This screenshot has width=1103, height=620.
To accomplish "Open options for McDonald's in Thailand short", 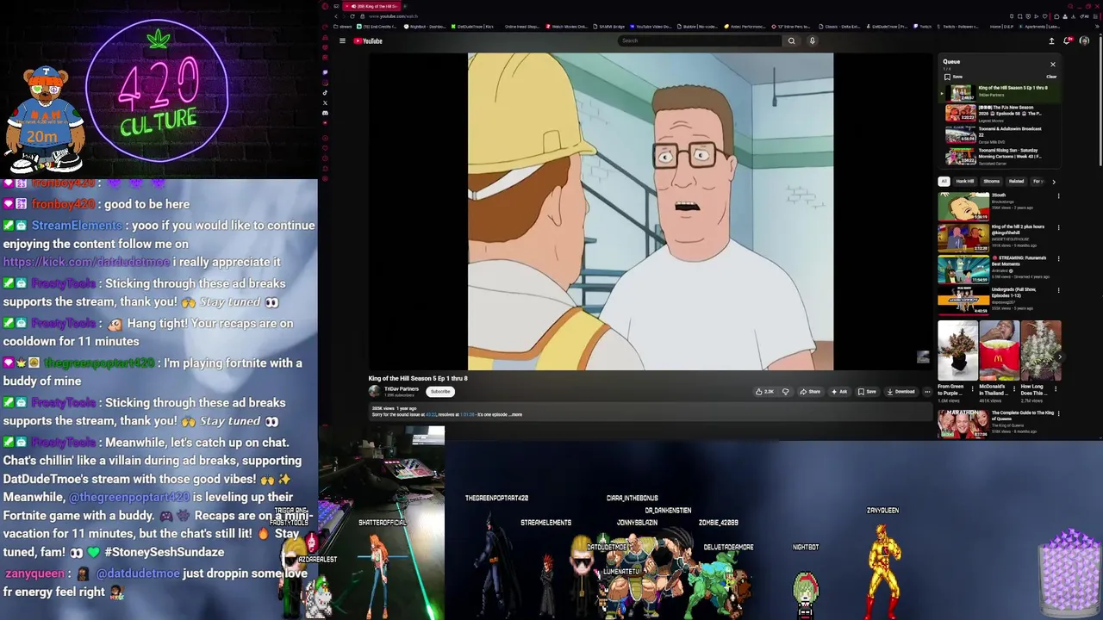I will (1014, 388).
